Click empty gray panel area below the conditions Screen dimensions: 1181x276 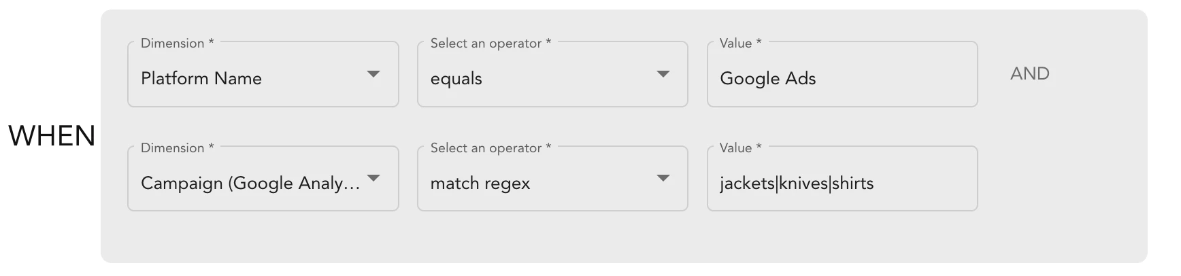(x=612, y=239)
